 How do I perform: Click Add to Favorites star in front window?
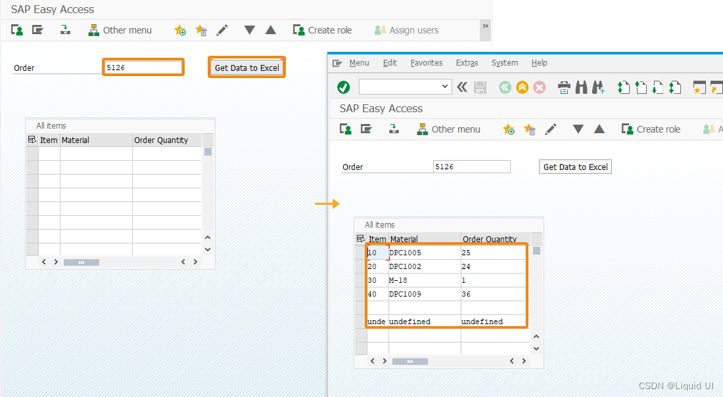tap(509, 129)
